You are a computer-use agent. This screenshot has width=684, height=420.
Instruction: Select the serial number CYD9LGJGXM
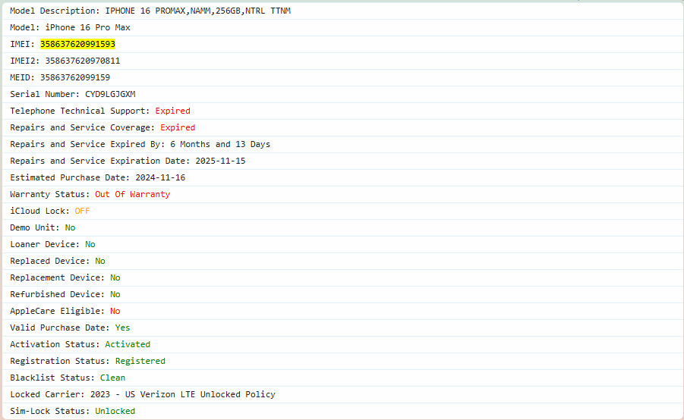click(x=110, y=94)
